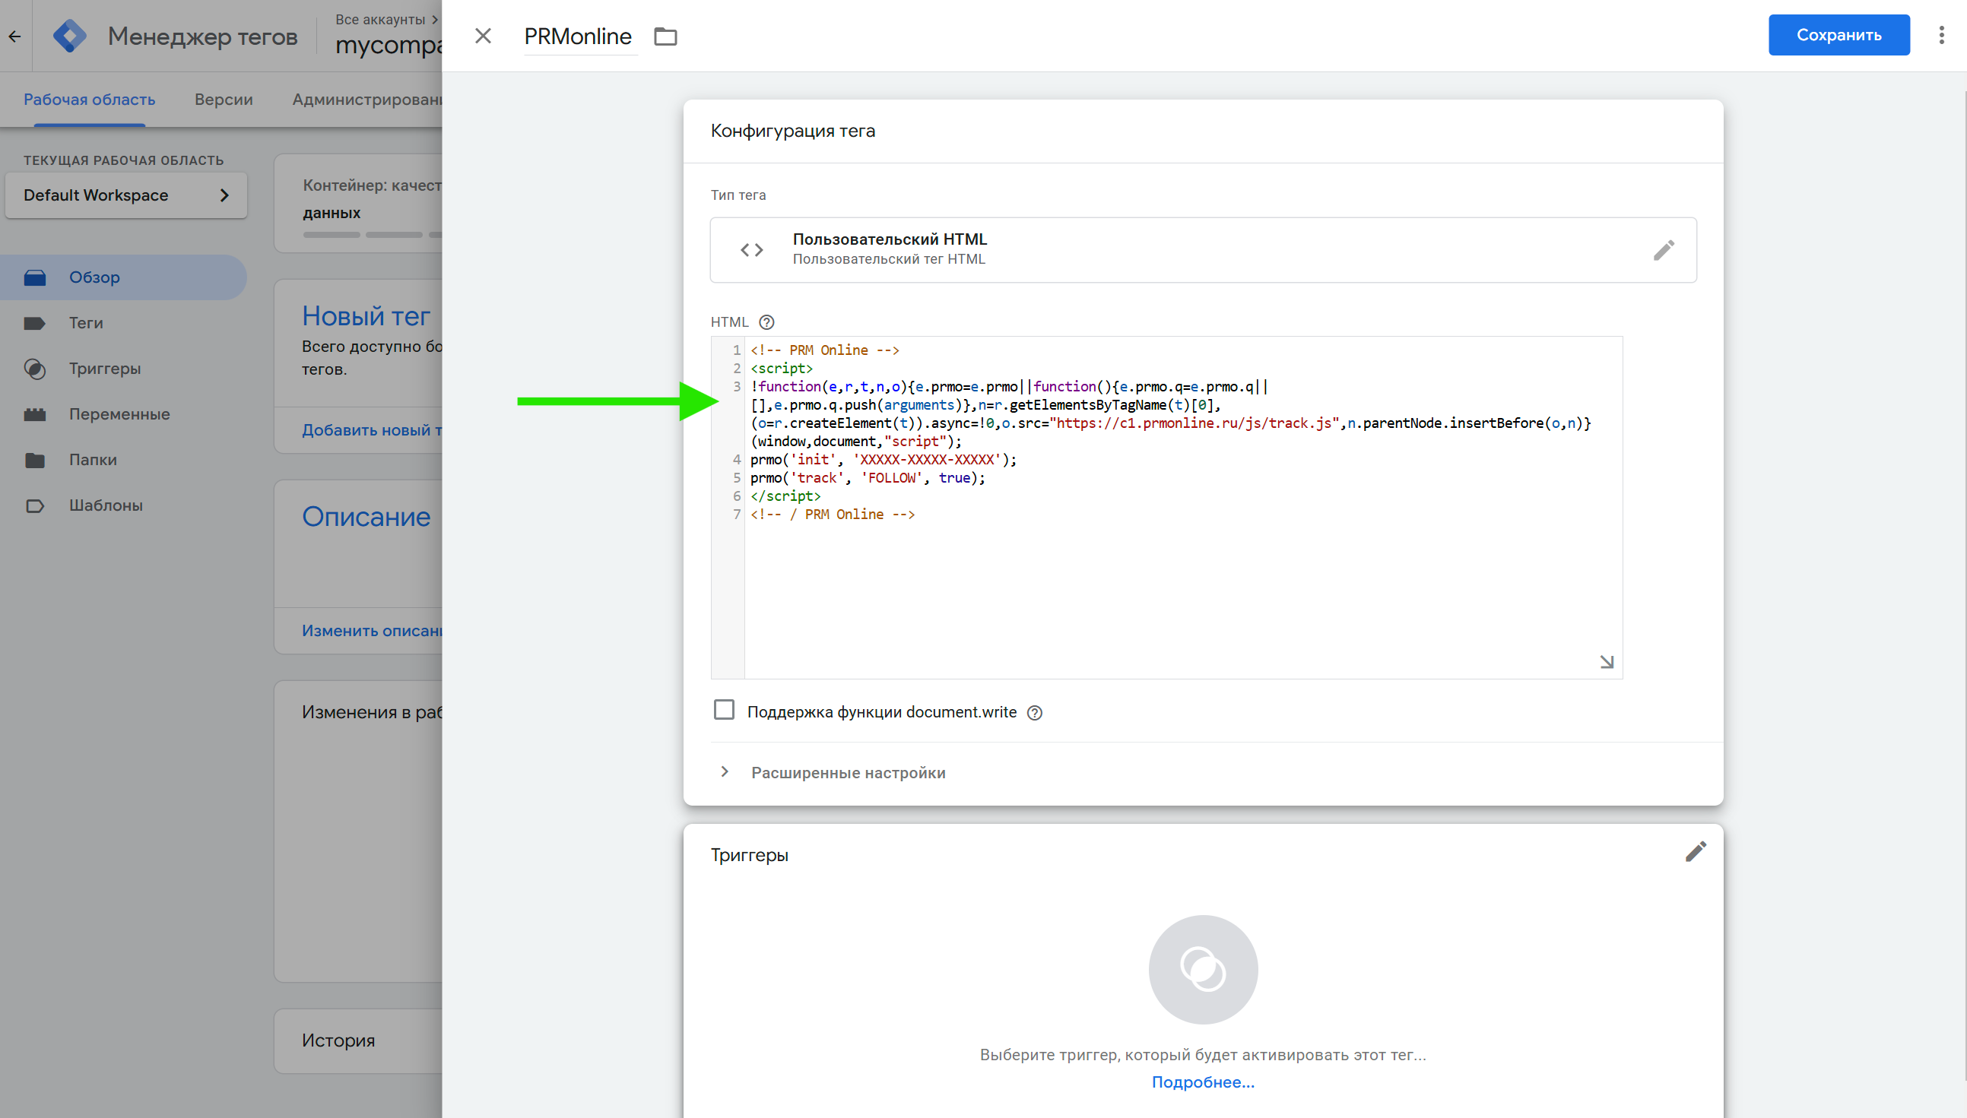The width and height of the screenshot is (1967, 1118).
Task: Click the resize arrow in code editor
Action: click(1606, 662)
